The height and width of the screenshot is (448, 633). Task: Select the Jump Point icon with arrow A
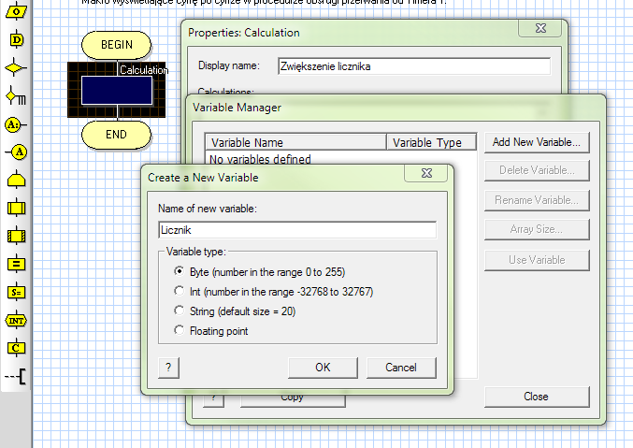click(16, 152)
